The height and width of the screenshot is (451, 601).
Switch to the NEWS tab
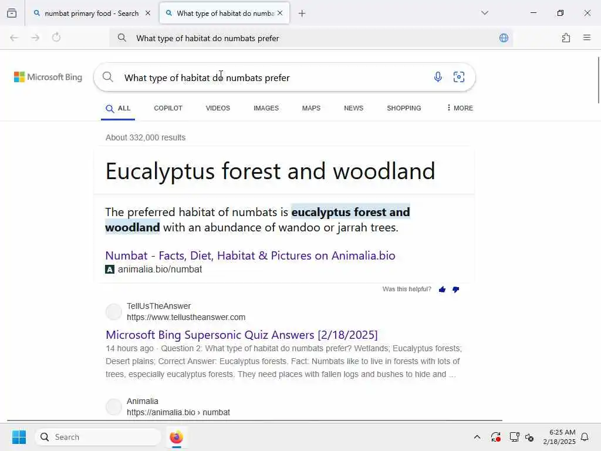353,108
